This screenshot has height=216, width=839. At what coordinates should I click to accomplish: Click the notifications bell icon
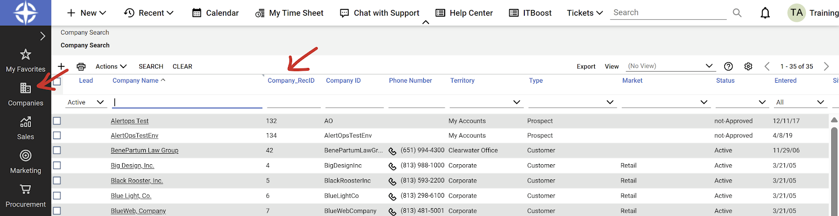click(x=765, y=13)
